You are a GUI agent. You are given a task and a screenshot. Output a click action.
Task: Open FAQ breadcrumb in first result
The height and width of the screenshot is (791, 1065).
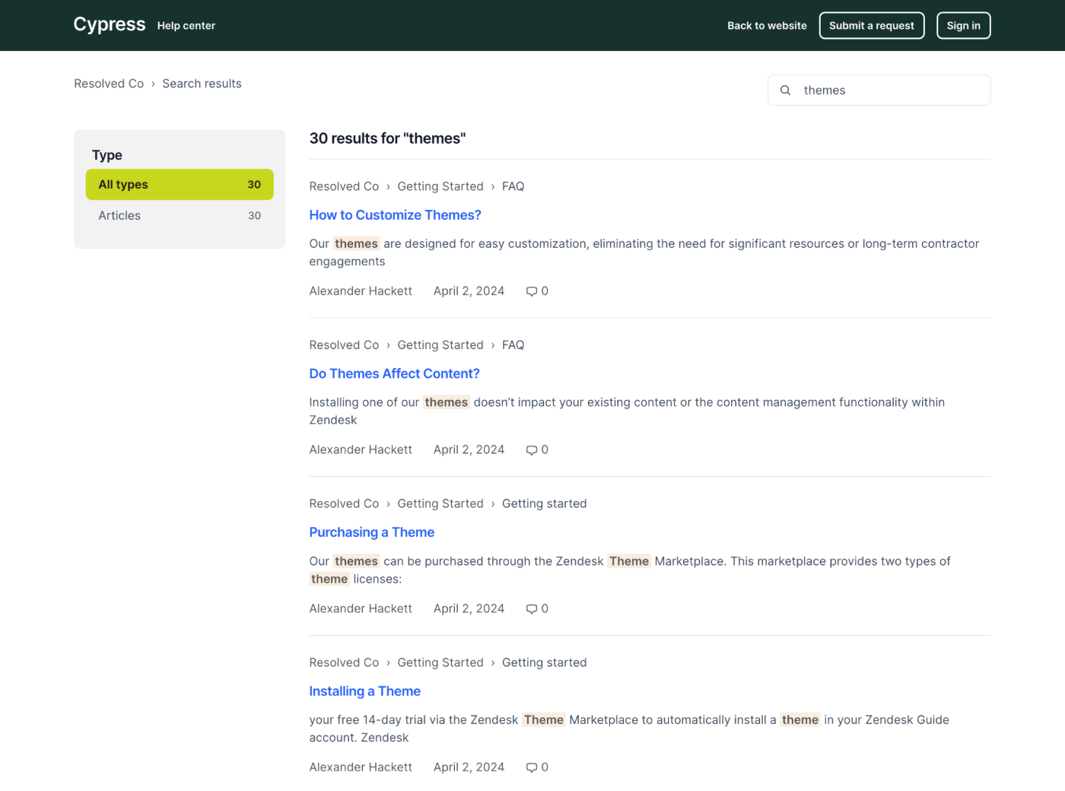[513, 186]
